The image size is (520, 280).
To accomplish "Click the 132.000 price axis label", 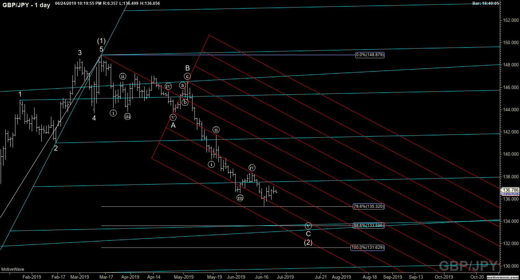I will (x=510, y=244).
